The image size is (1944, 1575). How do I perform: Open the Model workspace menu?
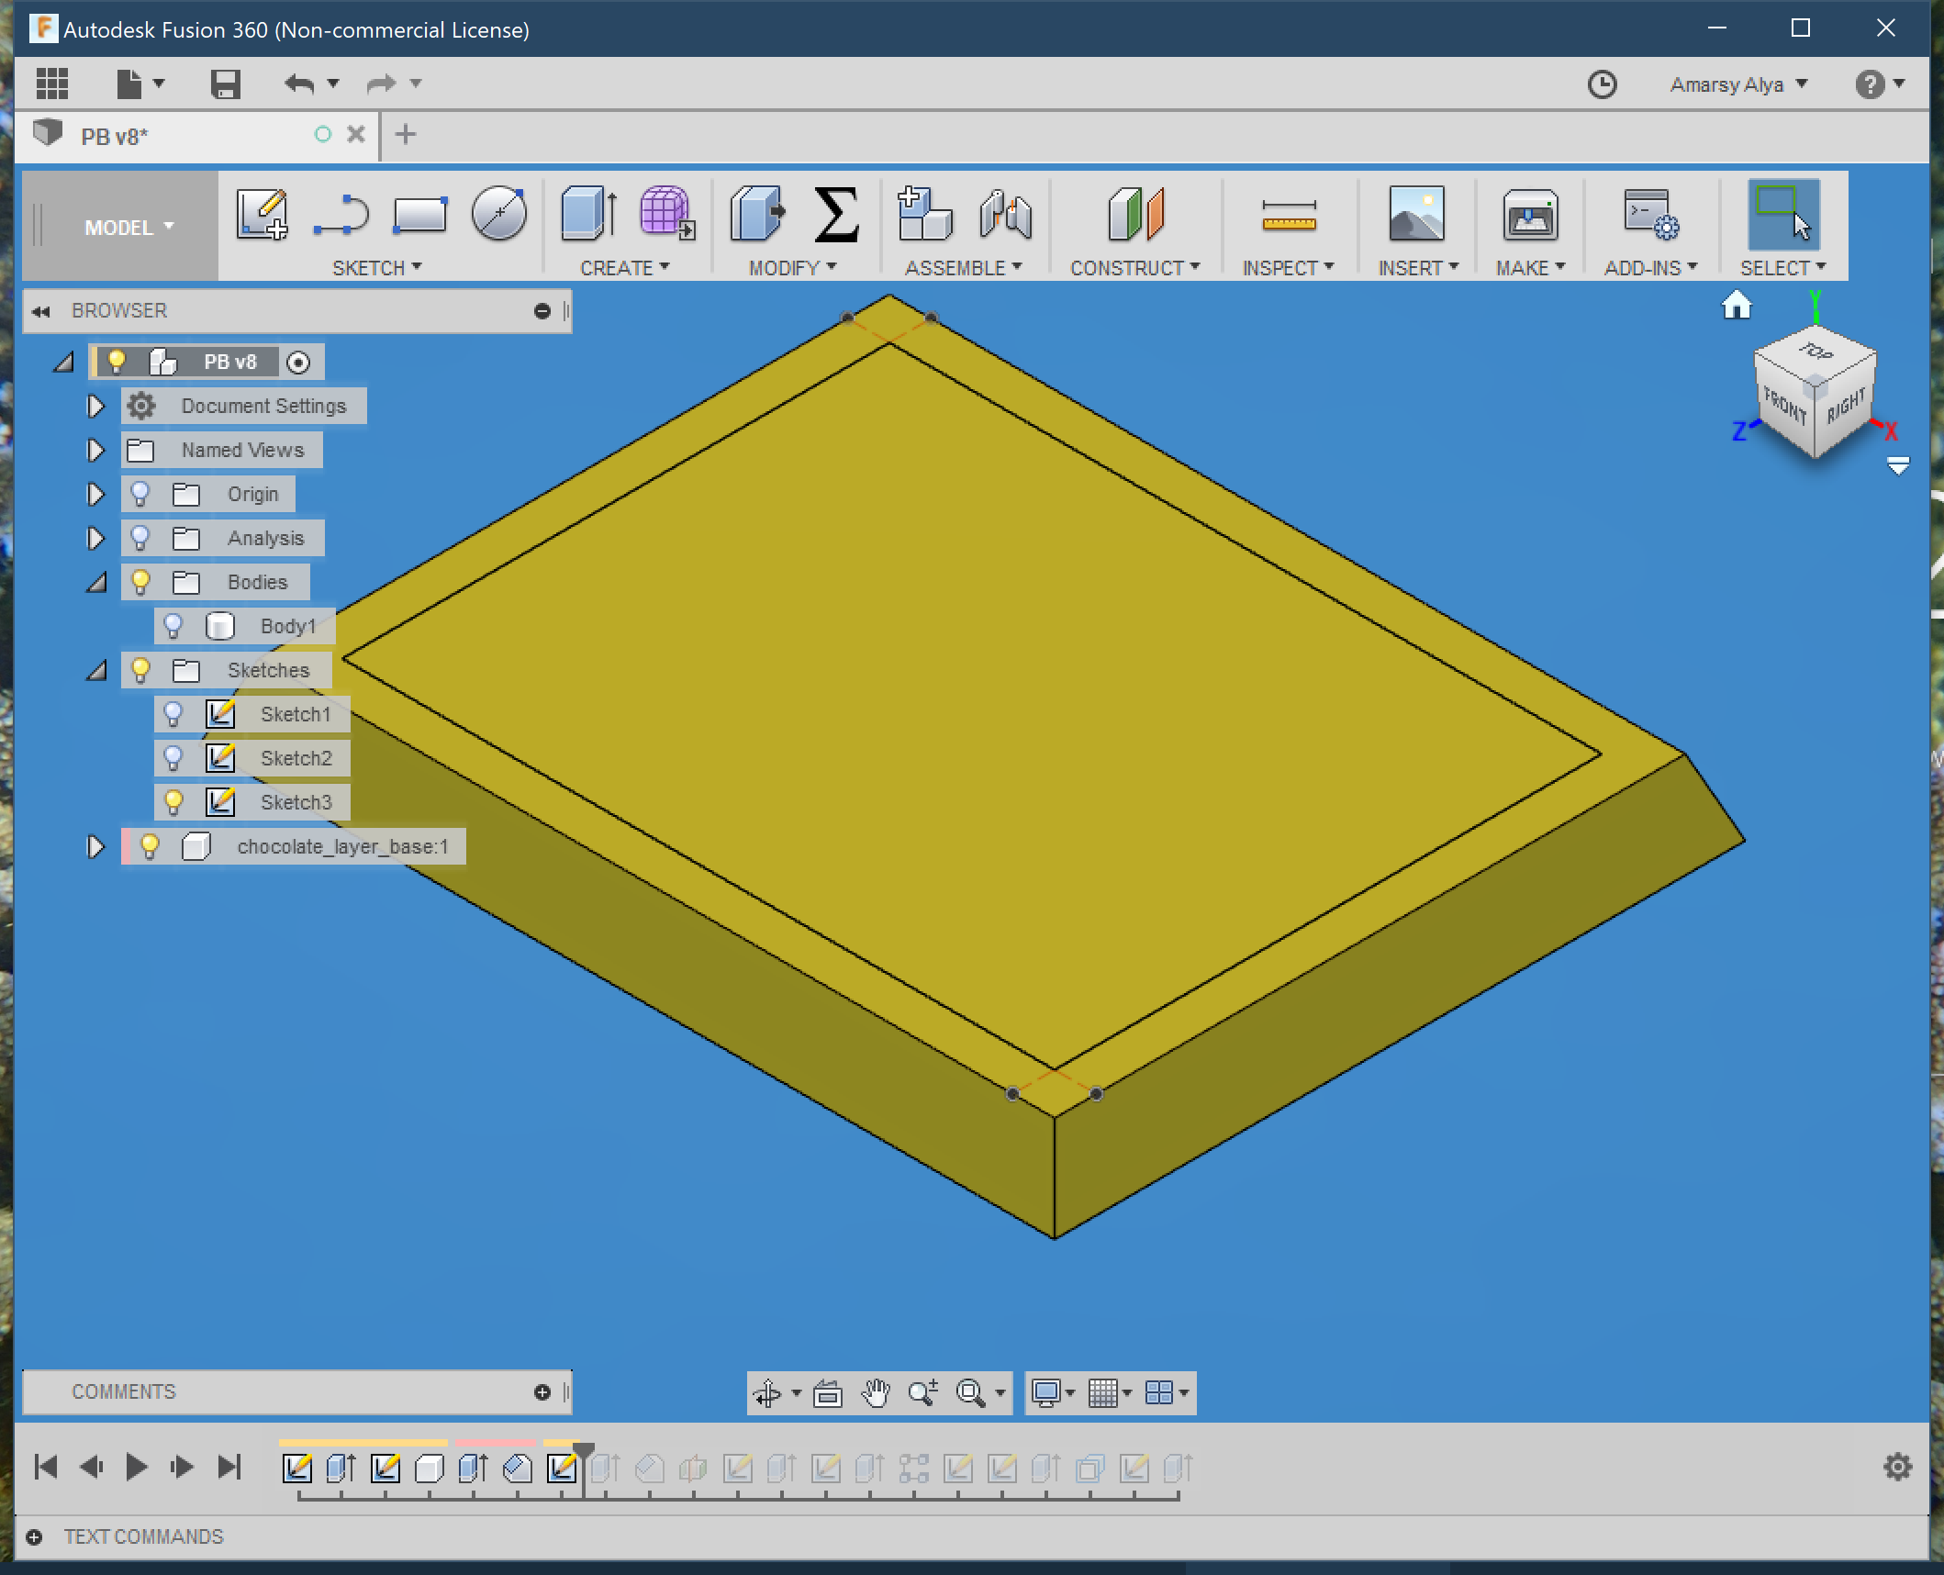pos(127,225)
